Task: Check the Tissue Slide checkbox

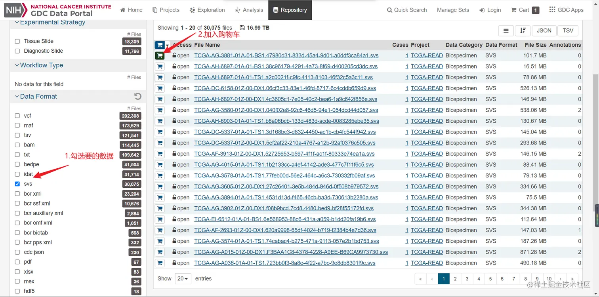Action: click(x=17, y=41)
